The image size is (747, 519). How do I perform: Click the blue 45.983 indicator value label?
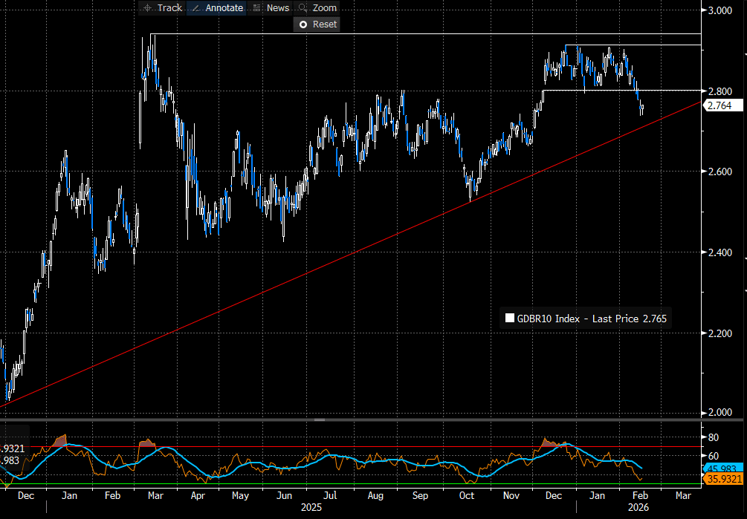(x=719, y=469)
